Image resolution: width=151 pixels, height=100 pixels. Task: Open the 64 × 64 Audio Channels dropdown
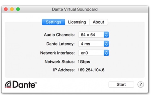pos(94,35)
